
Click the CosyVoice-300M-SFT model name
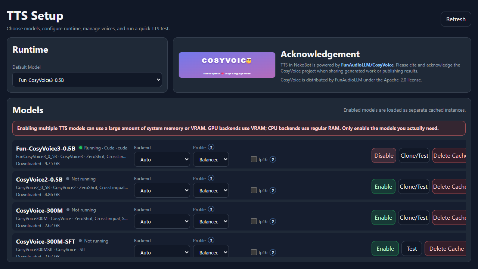(46, 241)
